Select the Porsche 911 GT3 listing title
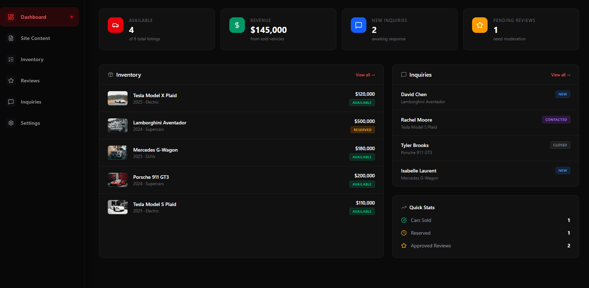This screenshot has width=589, height=288. 151,177
